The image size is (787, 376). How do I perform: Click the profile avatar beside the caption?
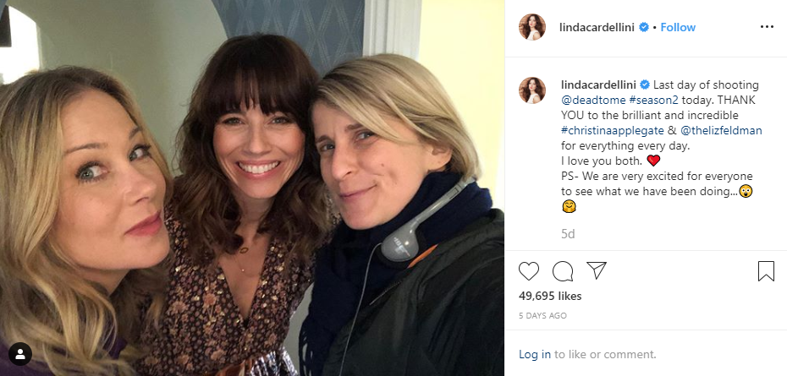pos(533,90)
